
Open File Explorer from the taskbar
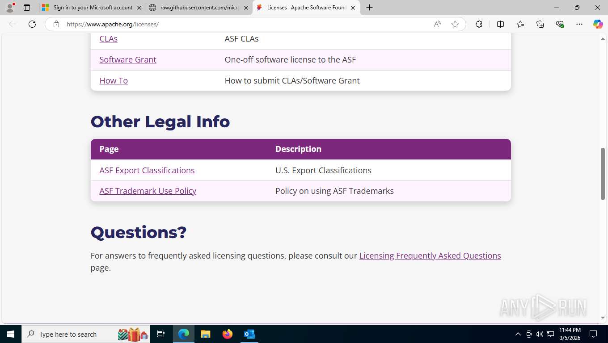[x=205, y=334]
